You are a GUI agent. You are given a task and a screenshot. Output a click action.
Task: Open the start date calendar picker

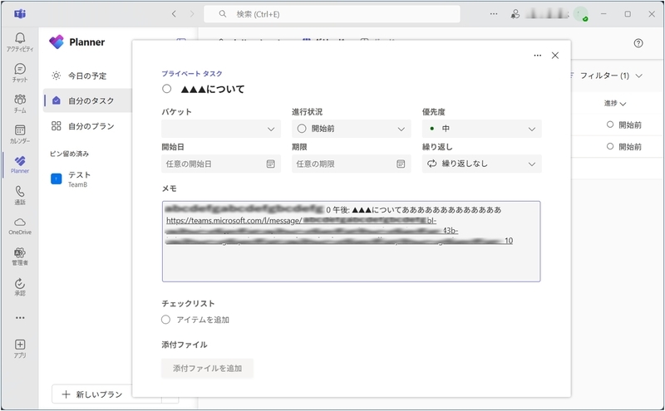point(271,164)
